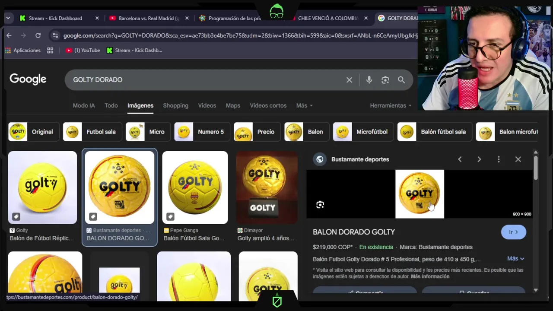Show the next image in the preview panel

click(x=479, y=159)
